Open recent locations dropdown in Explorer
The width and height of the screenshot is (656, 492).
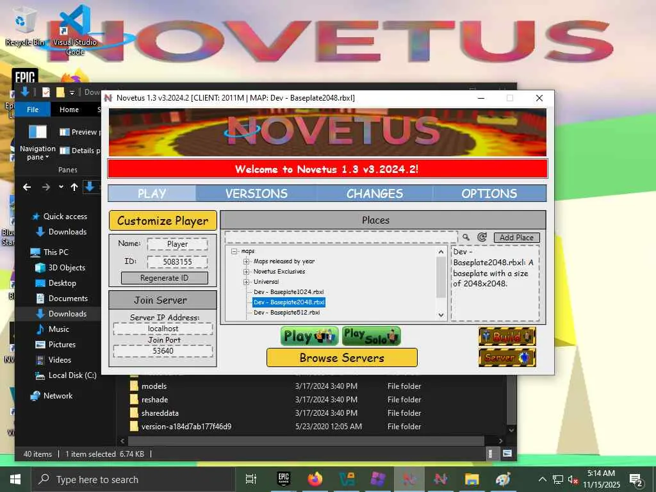(61, 187)
